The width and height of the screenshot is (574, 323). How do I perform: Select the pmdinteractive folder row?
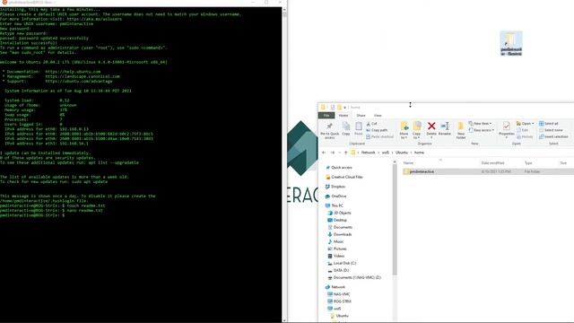tap(488, 171)
